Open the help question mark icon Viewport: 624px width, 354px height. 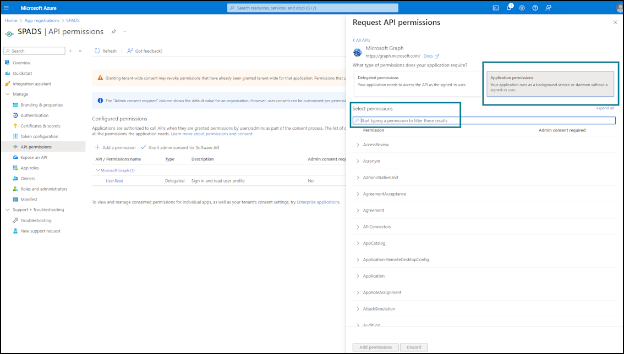(x=535, y=8)
